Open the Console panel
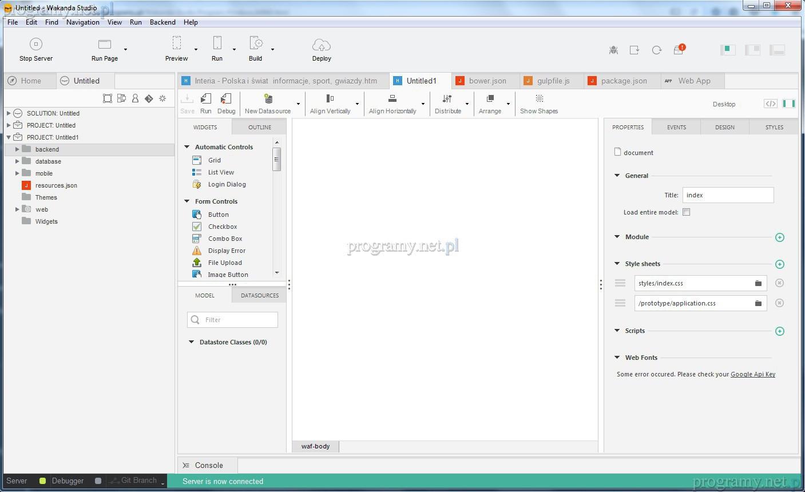The width and height of the screenshot is (805, 492). [208, 465]
